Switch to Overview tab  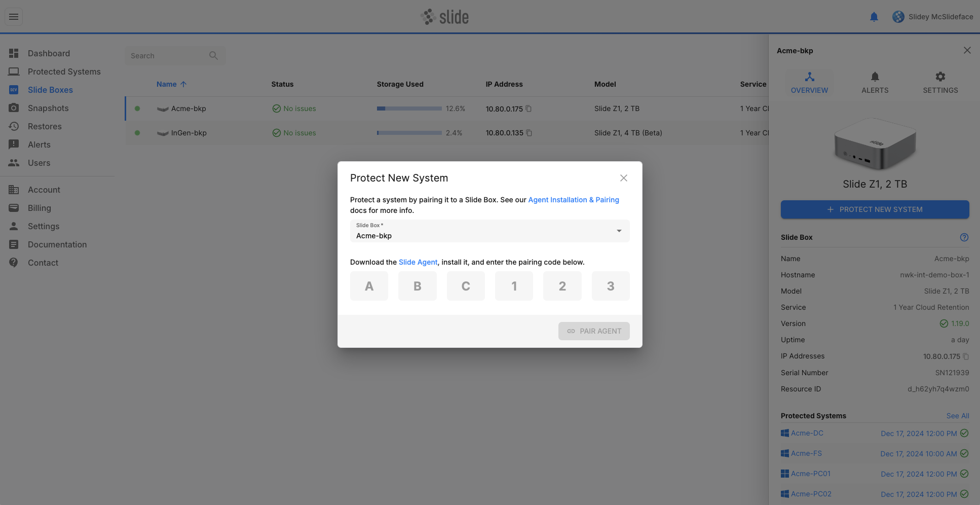810,83
